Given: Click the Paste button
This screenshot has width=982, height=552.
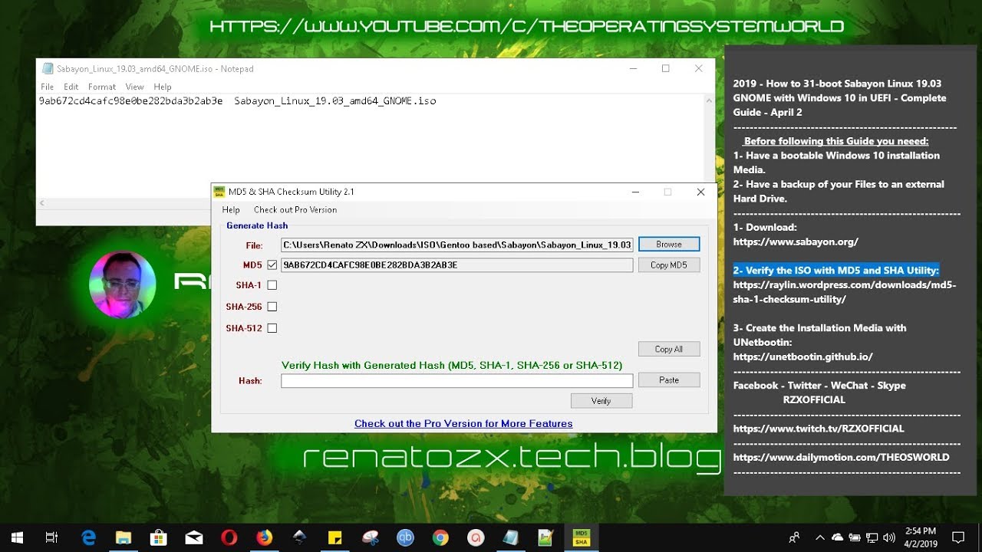Looking at the screenshot, I should point(669,379).
